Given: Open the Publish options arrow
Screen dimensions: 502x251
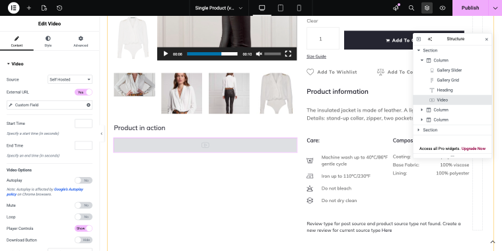Looking at the screenshot, I should 495,8.
